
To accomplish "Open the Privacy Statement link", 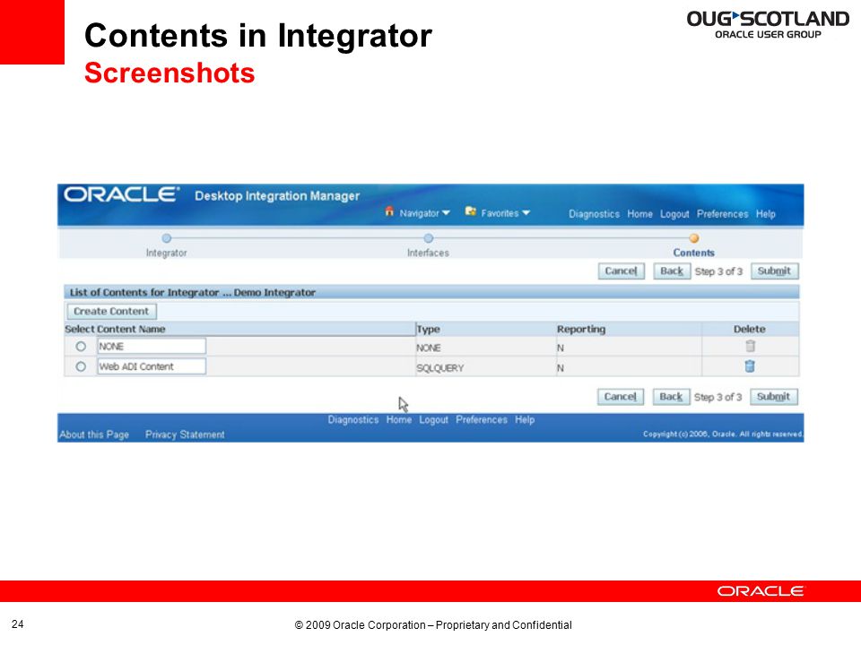I will (x=185, y=435).
